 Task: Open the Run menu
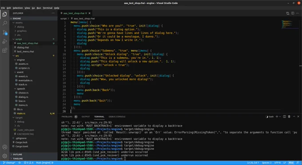point(39,8)
